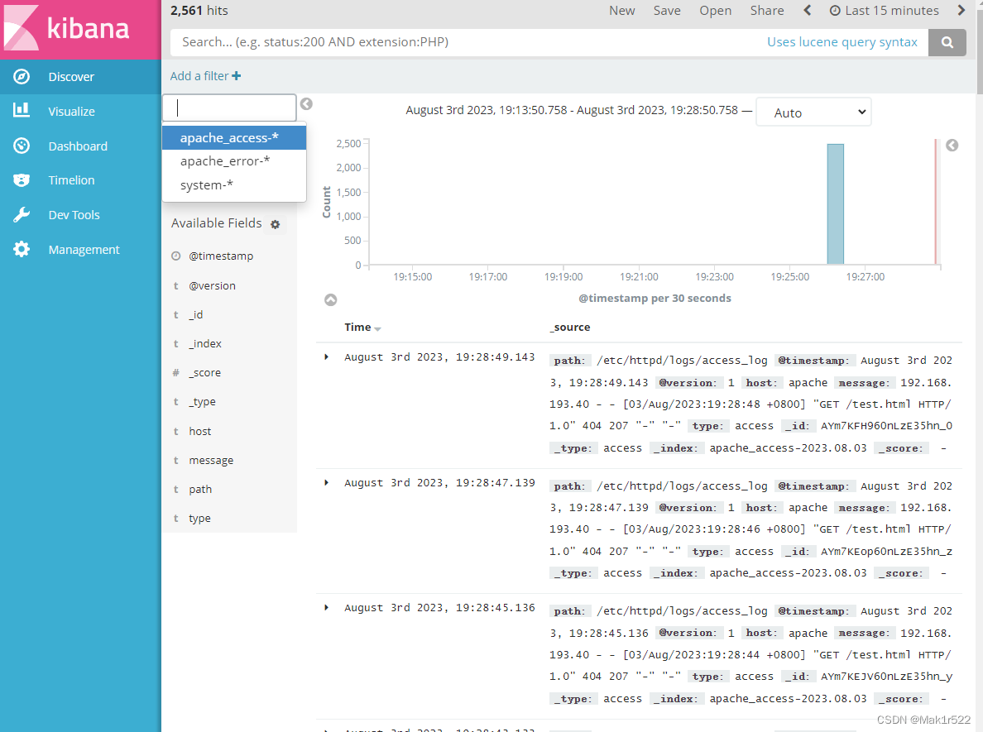The image size is (983, 732).
Task: Select the message field
Action: point(211,460)
